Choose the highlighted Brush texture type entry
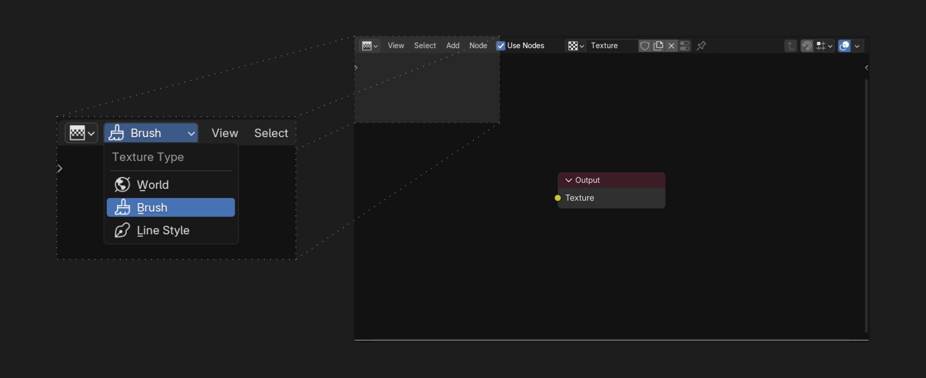The width and height of the screenshot is (926, 378). pos(171,207)
